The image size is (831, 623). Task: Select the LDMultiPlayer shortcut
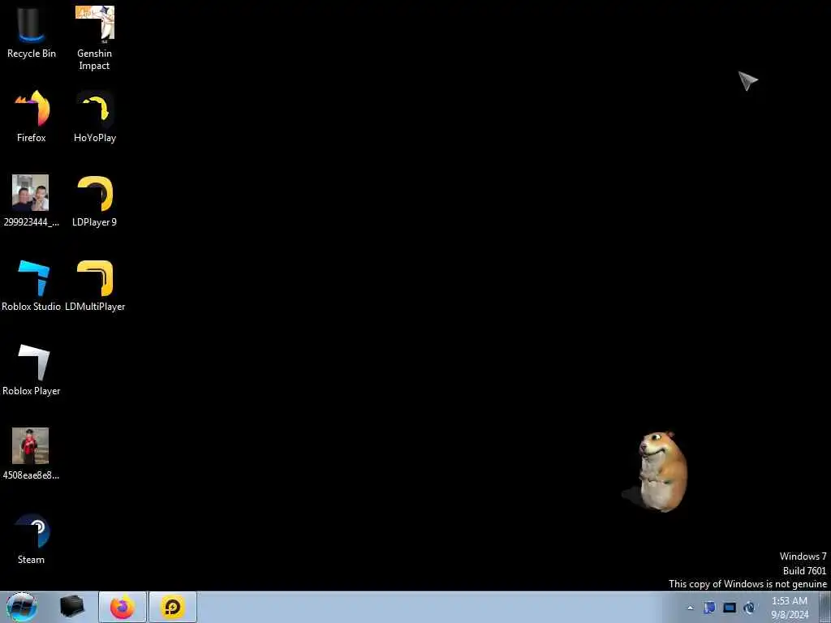coord(95,286)
